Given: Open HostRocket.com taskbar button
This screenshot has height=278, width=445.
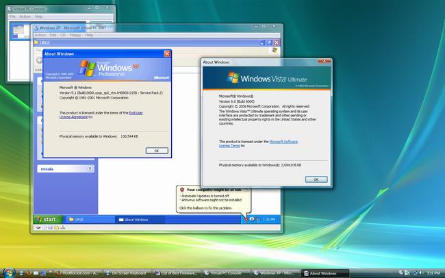Looking at the screenshot, I should pos(78,273).
